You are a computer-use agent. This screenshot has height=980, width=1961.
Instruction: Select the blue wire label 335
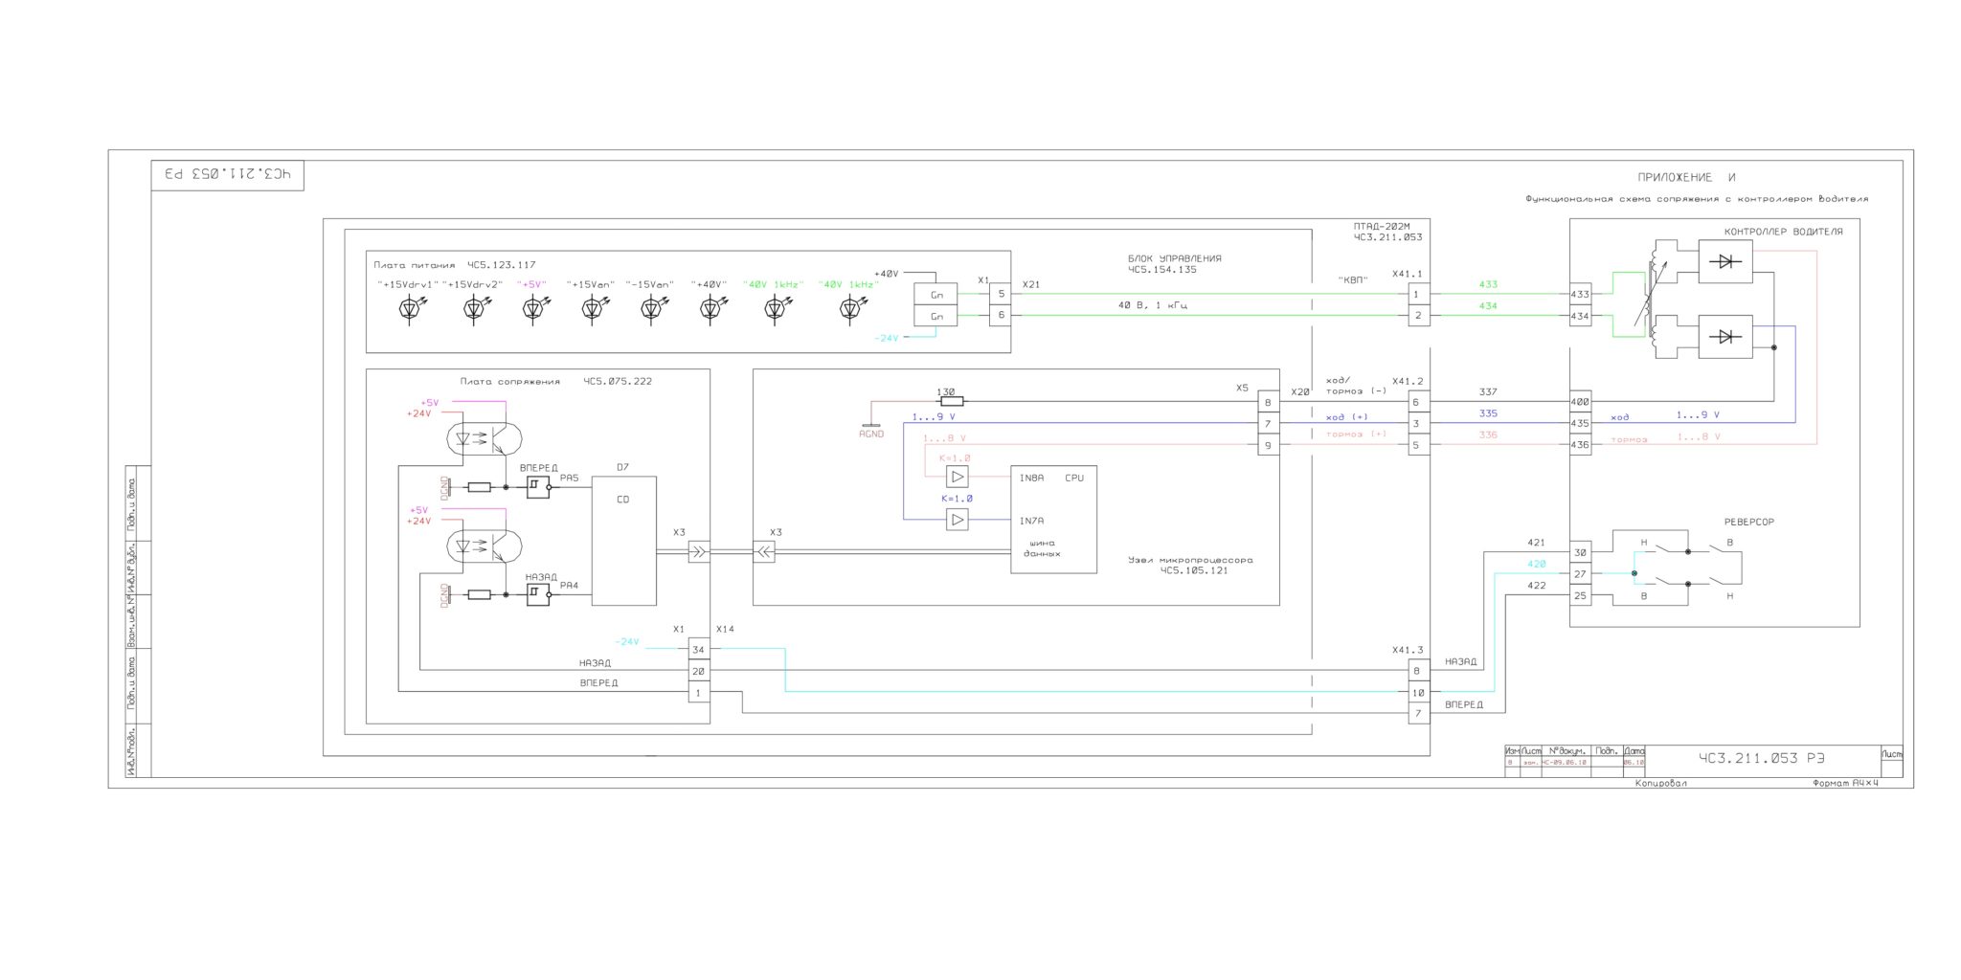click(x=1487, y=413)
